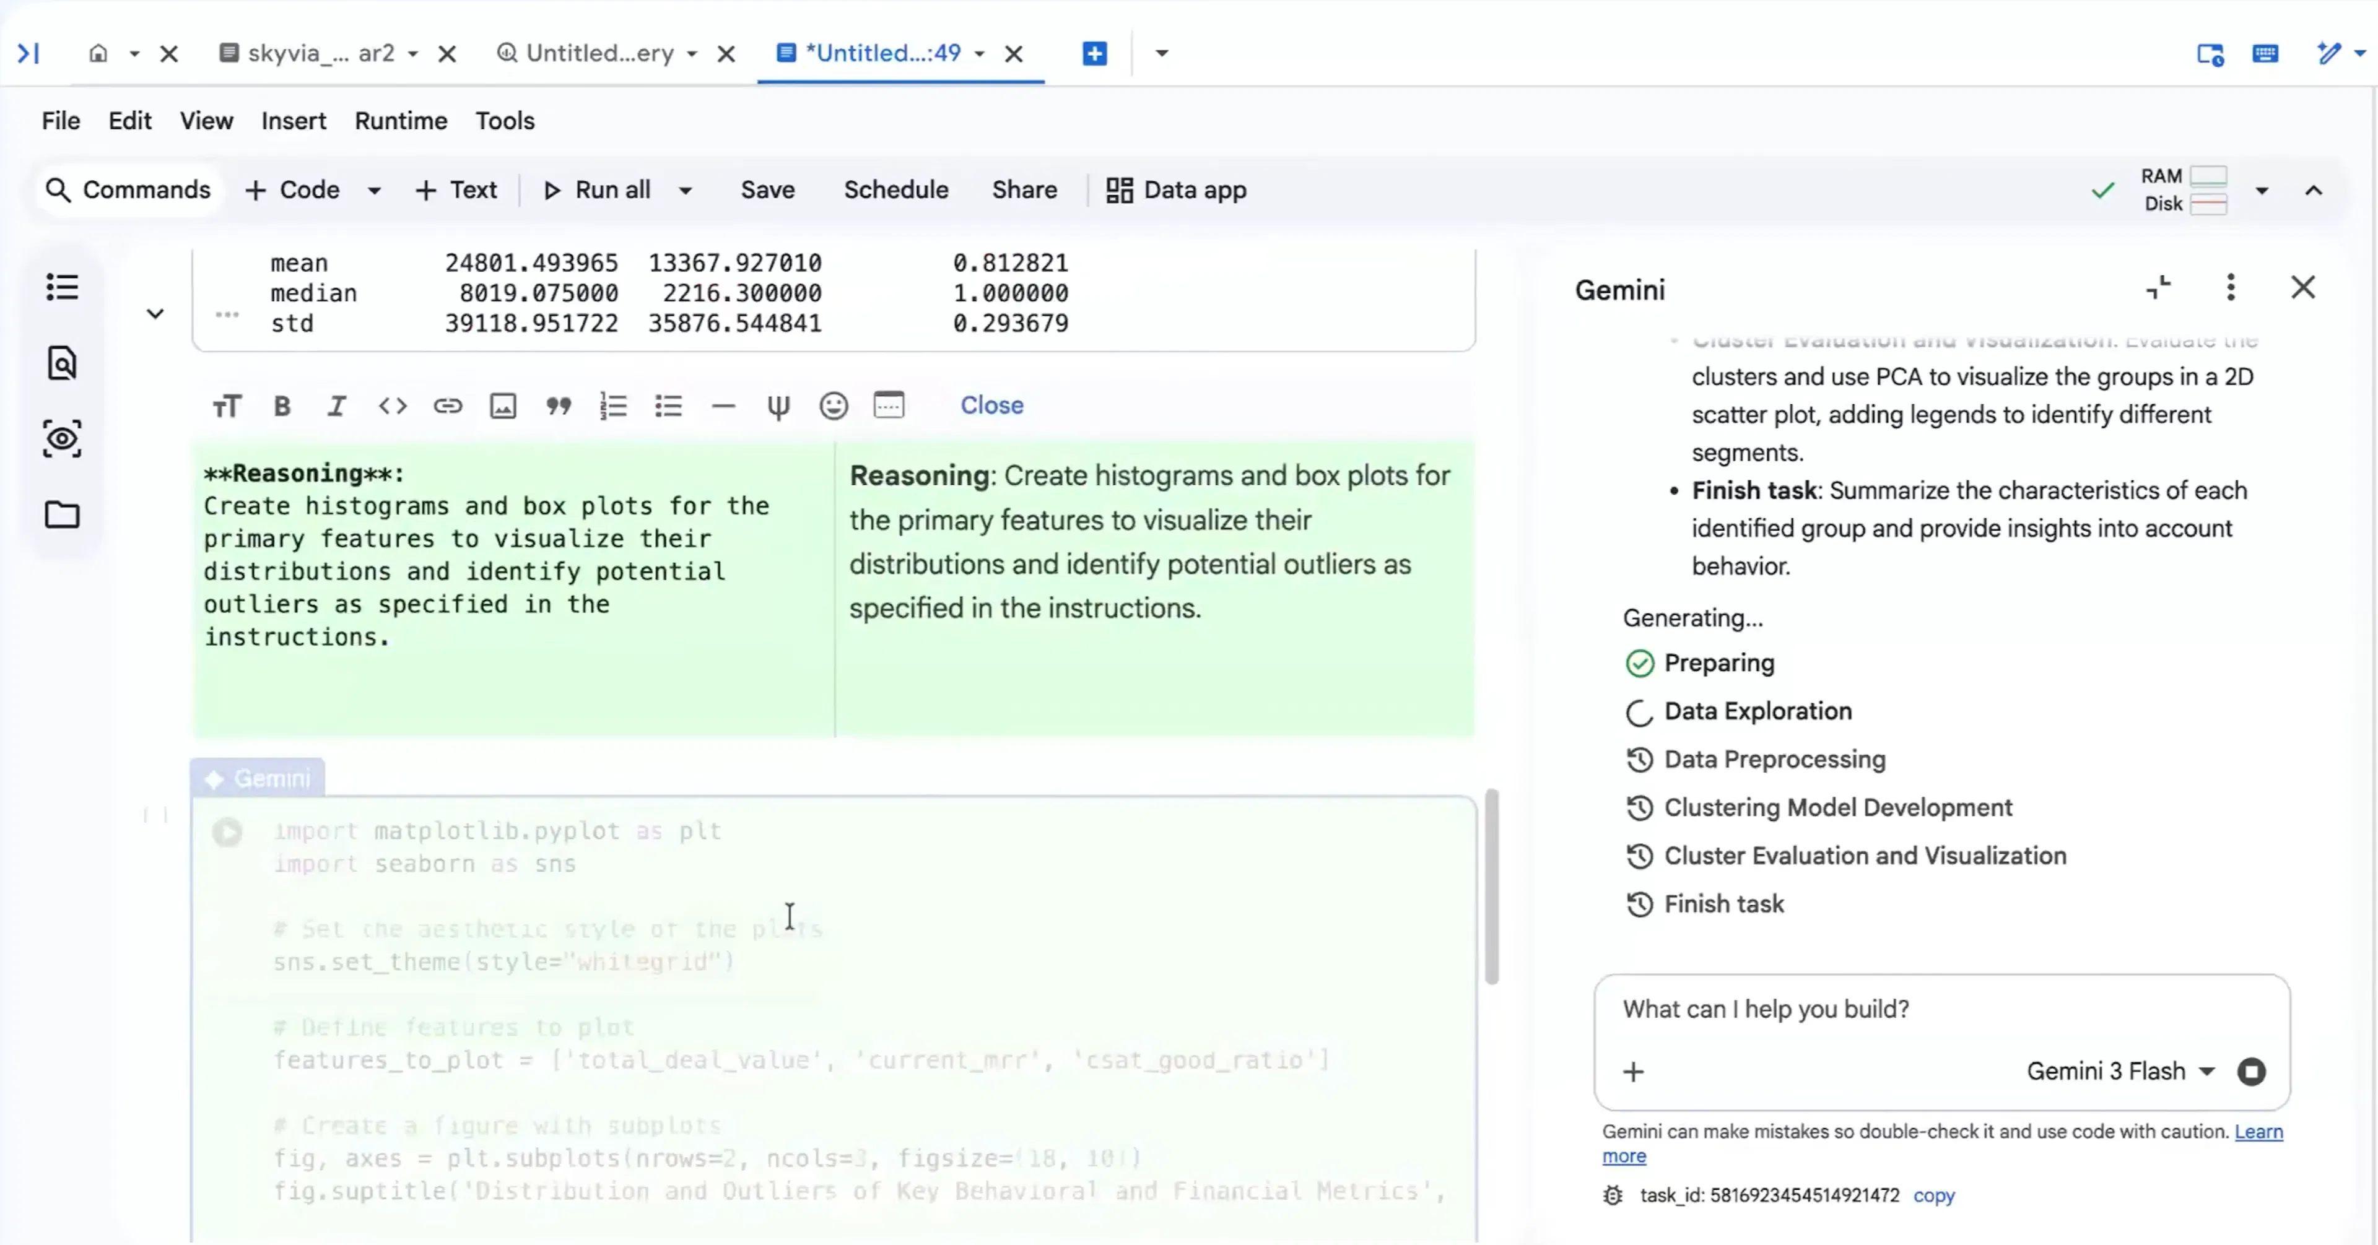Open the View menu

[206, 121]
